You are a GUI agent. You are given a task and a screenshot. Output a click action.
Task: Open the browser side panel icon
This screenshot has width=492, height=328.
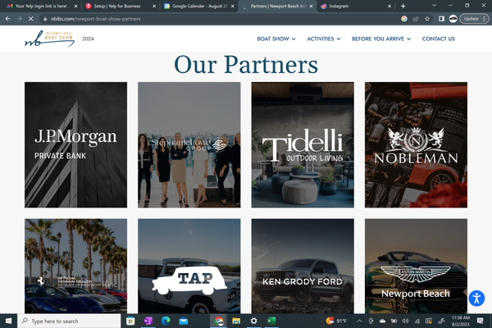pyautogui.click(x=441, y=19)
